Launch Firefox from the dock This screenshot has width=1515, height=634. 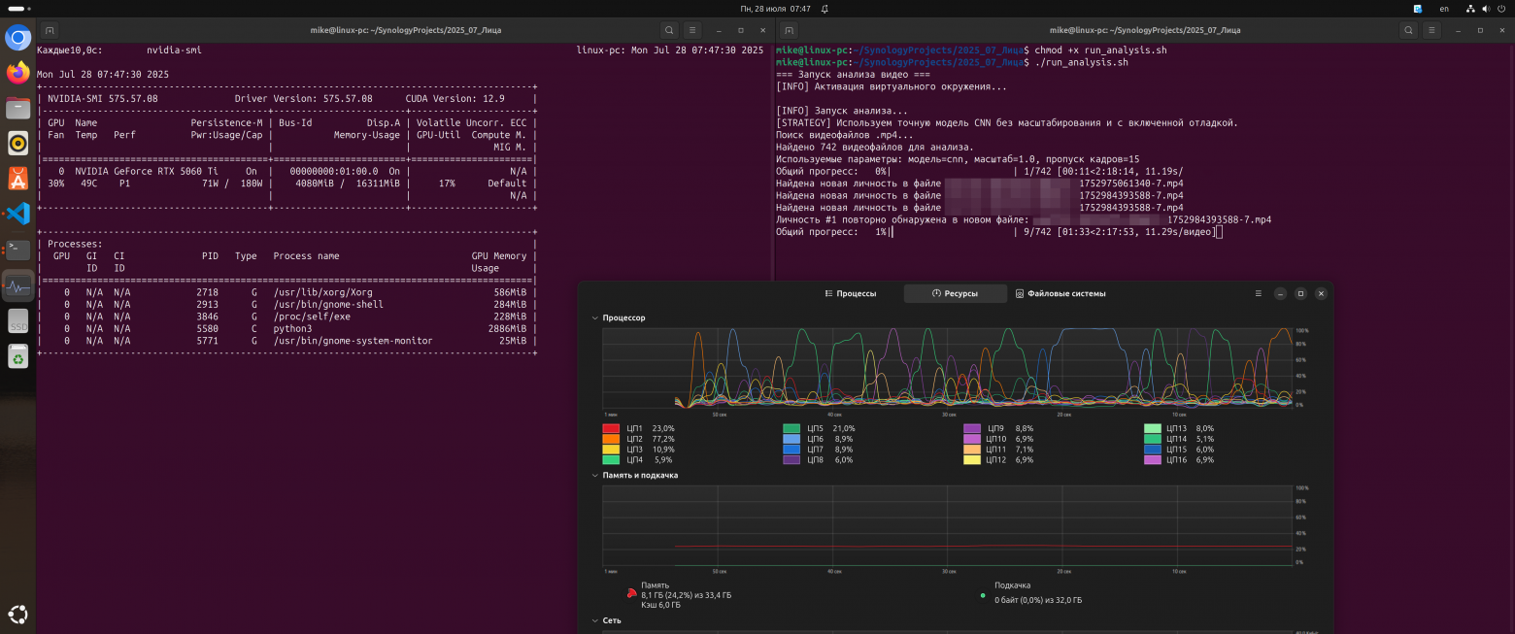pyautogui.click(x=17, y=73)
